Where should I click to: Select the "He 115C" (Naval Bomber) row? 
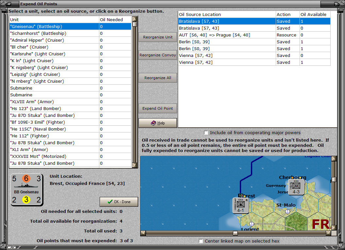(x=70, y=129)
